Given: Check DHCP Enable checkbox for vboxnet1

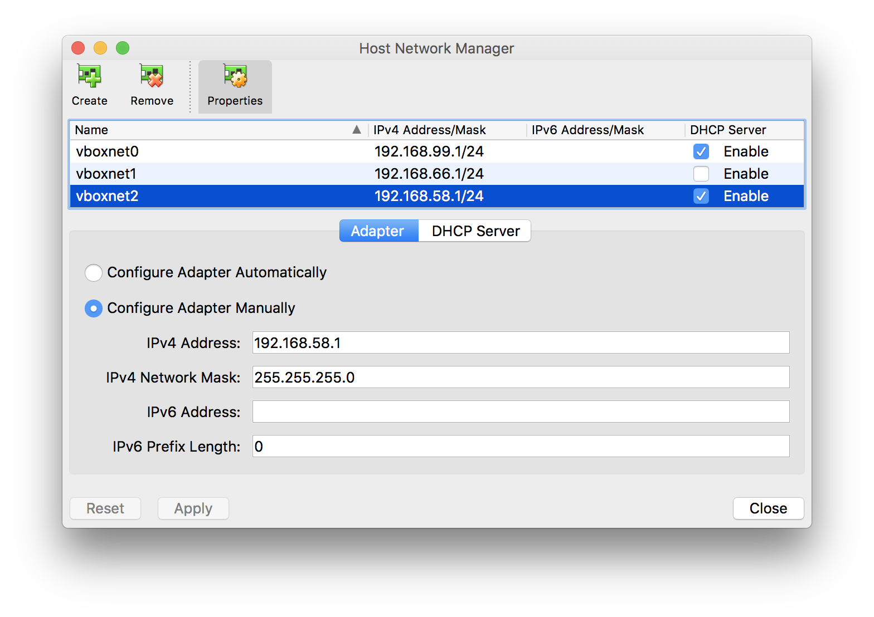Looking at the screenshot, I should point(701,174).
